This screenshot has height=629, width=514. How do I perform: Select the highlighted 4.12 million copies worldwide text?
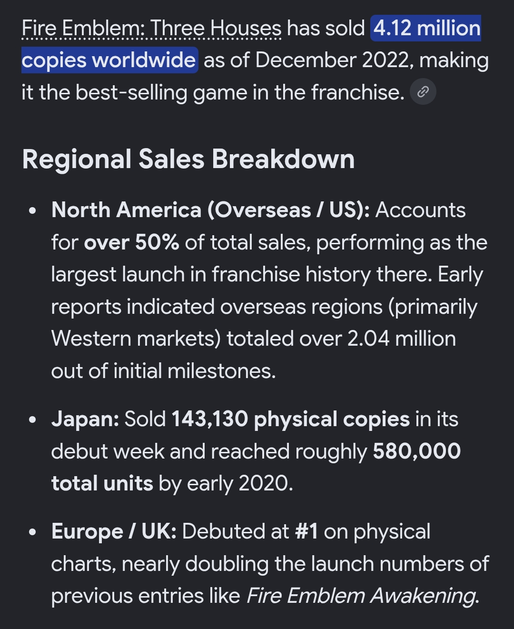coord(251,44)
